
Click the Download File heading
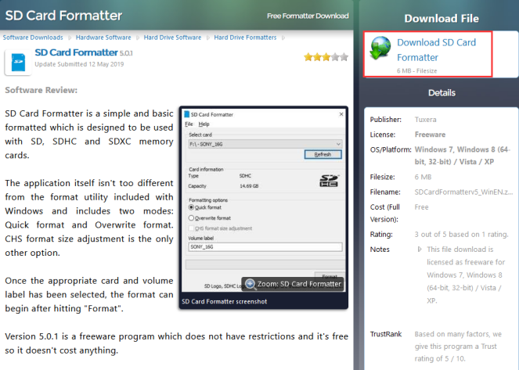(x=442, y=19)
